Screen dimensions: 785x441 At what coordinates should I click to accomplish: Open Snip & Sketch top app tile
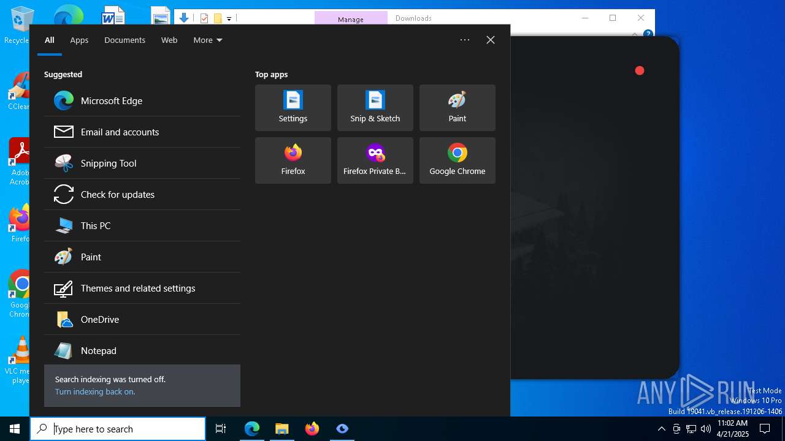tap(375, 108)
